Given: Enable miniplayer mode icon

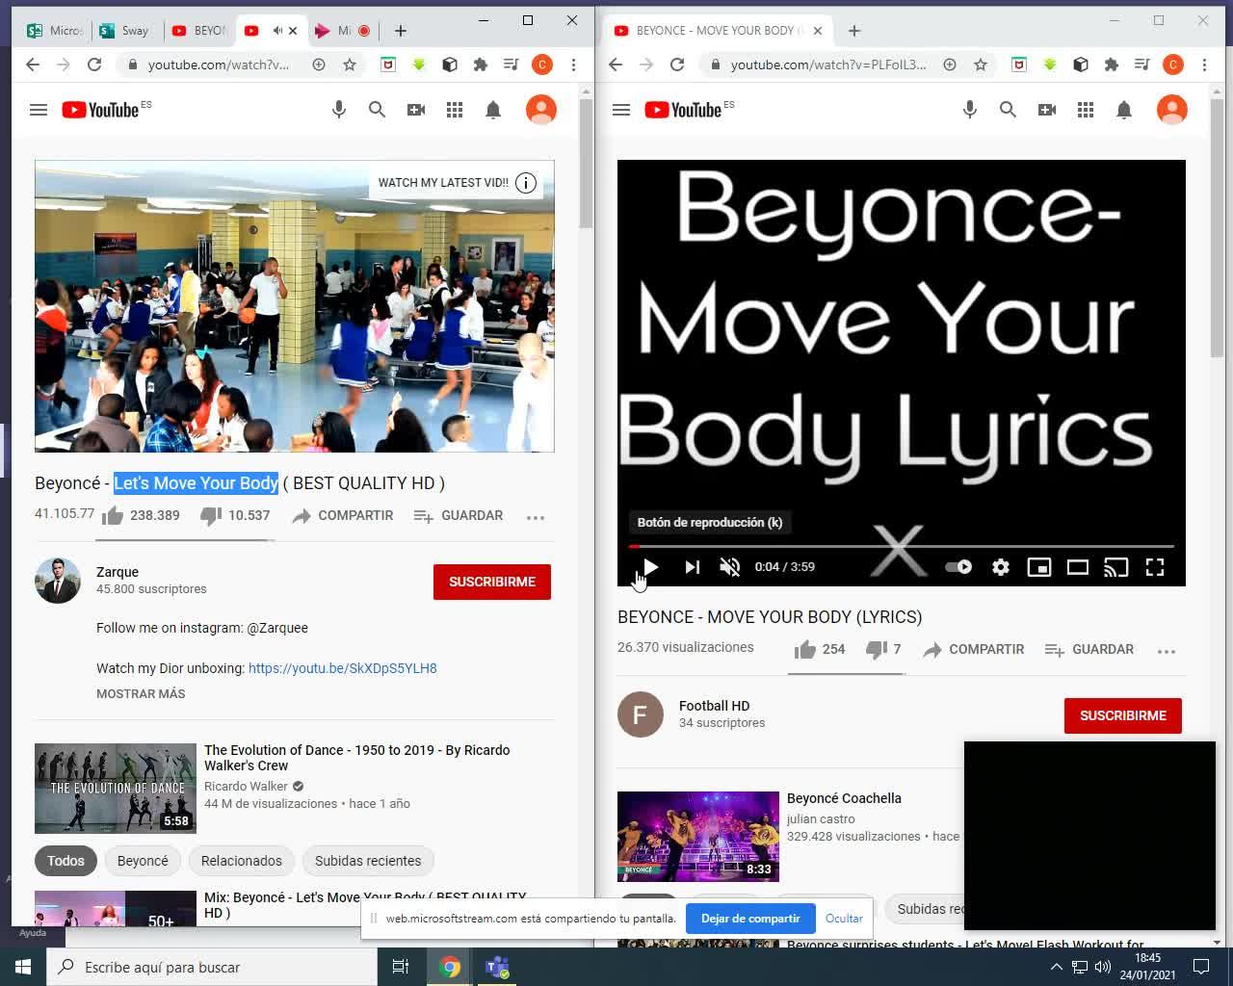Looking at the screenshot, I should pos(1039,567).
